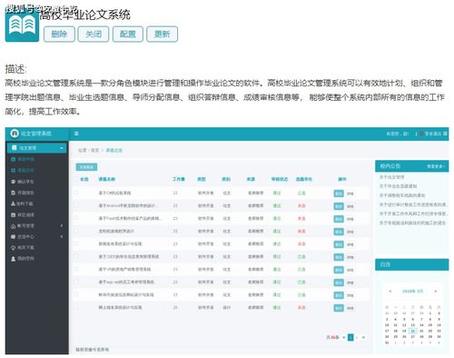Go to the previous month in the calendar
Viewport: 454px width, 358px height.
point(390,291)
